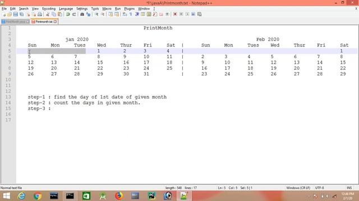The image size is (359, 201).
Task: Open Internet Explorer from the taskbar
Action: click(21, 196)
